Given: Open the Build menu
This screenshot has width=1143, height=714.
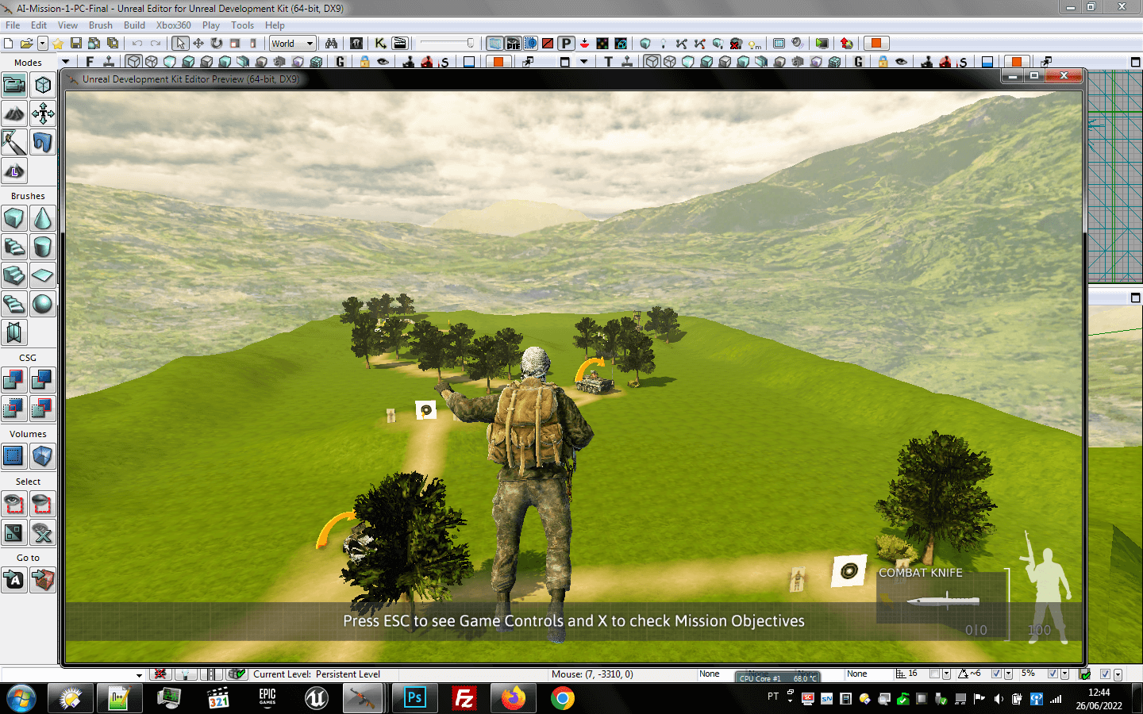Looking at the screenshot, I should tap(135, 25).
